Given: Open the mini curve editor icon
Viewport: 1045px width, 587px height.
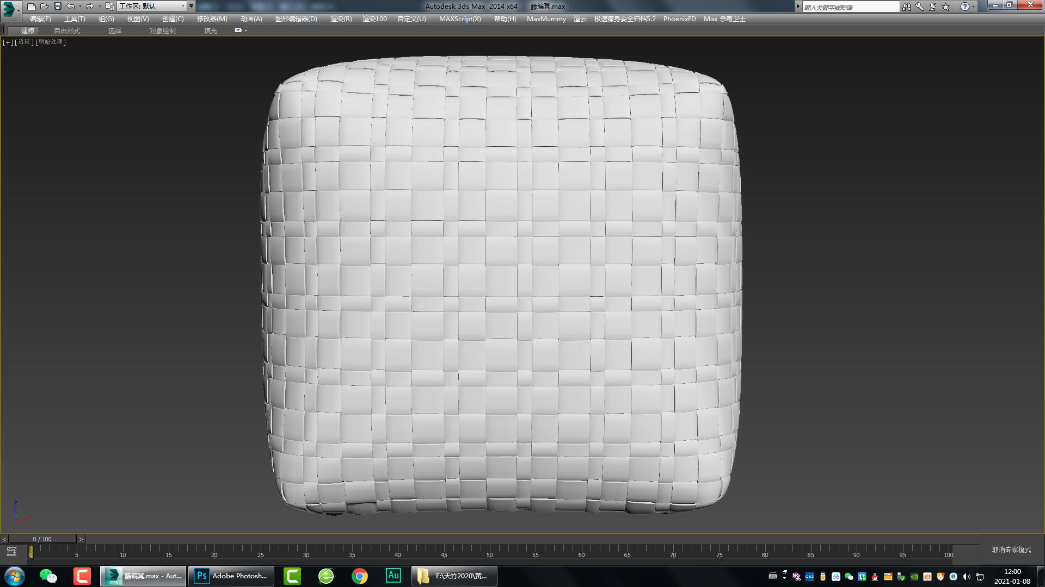Looking at the screenshot, I should (x=11, y=552).
